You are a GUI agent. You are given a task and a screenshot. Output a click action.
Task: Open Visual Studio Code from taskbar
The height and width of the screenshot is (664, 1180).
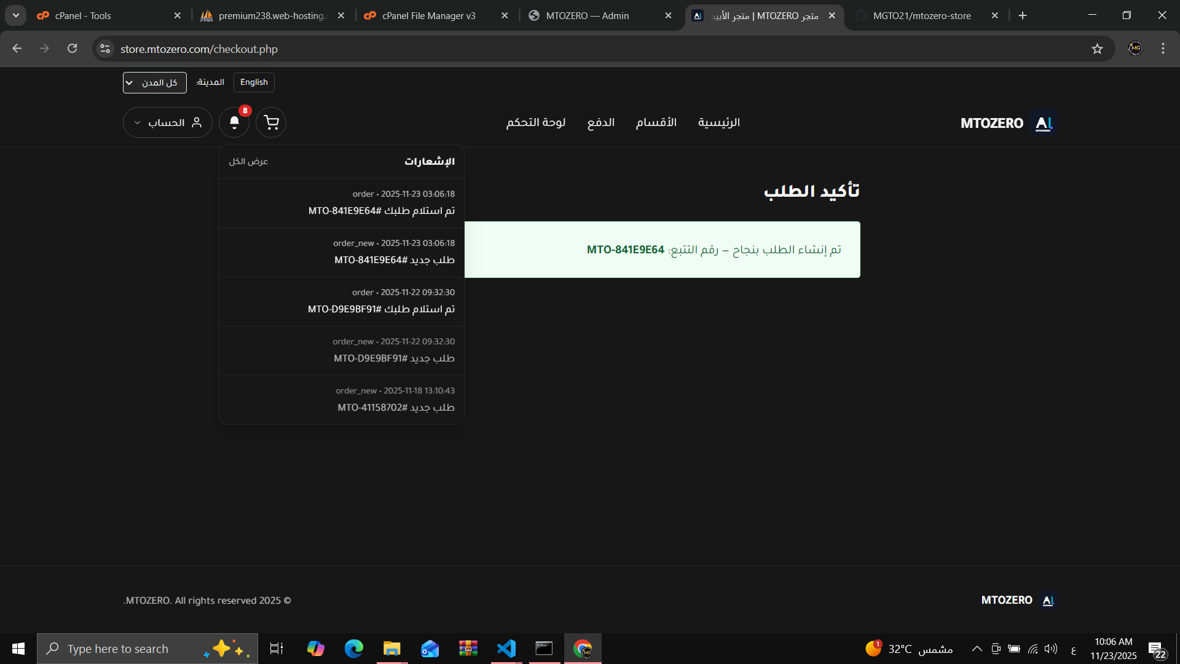506,649
